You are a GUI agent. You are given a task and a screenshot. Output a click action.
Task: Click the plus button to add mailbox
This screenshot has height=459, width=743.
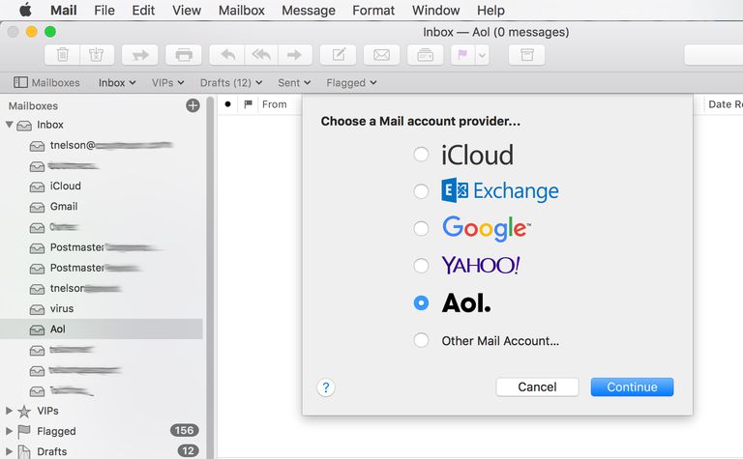click(x=193, y=105)
